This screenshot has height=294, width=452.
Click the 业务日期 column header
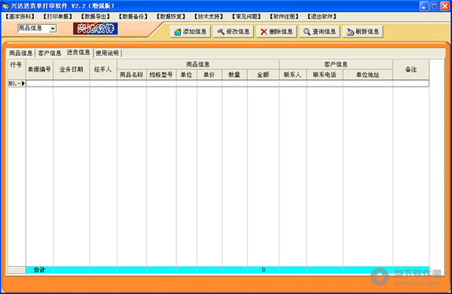tap(72, 69)
